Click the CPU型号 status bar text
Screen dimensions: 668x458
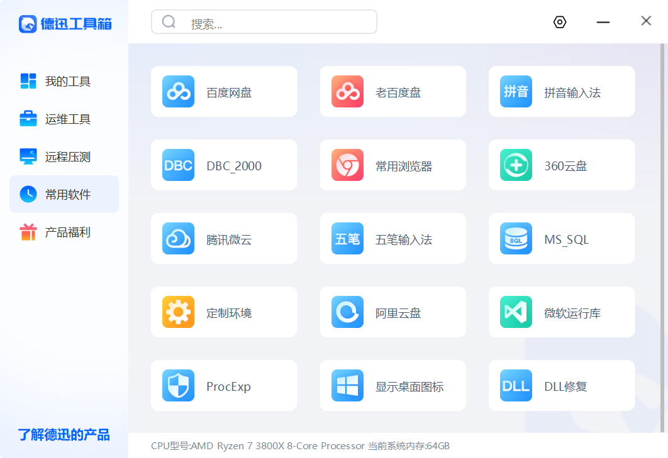point(258,445)
